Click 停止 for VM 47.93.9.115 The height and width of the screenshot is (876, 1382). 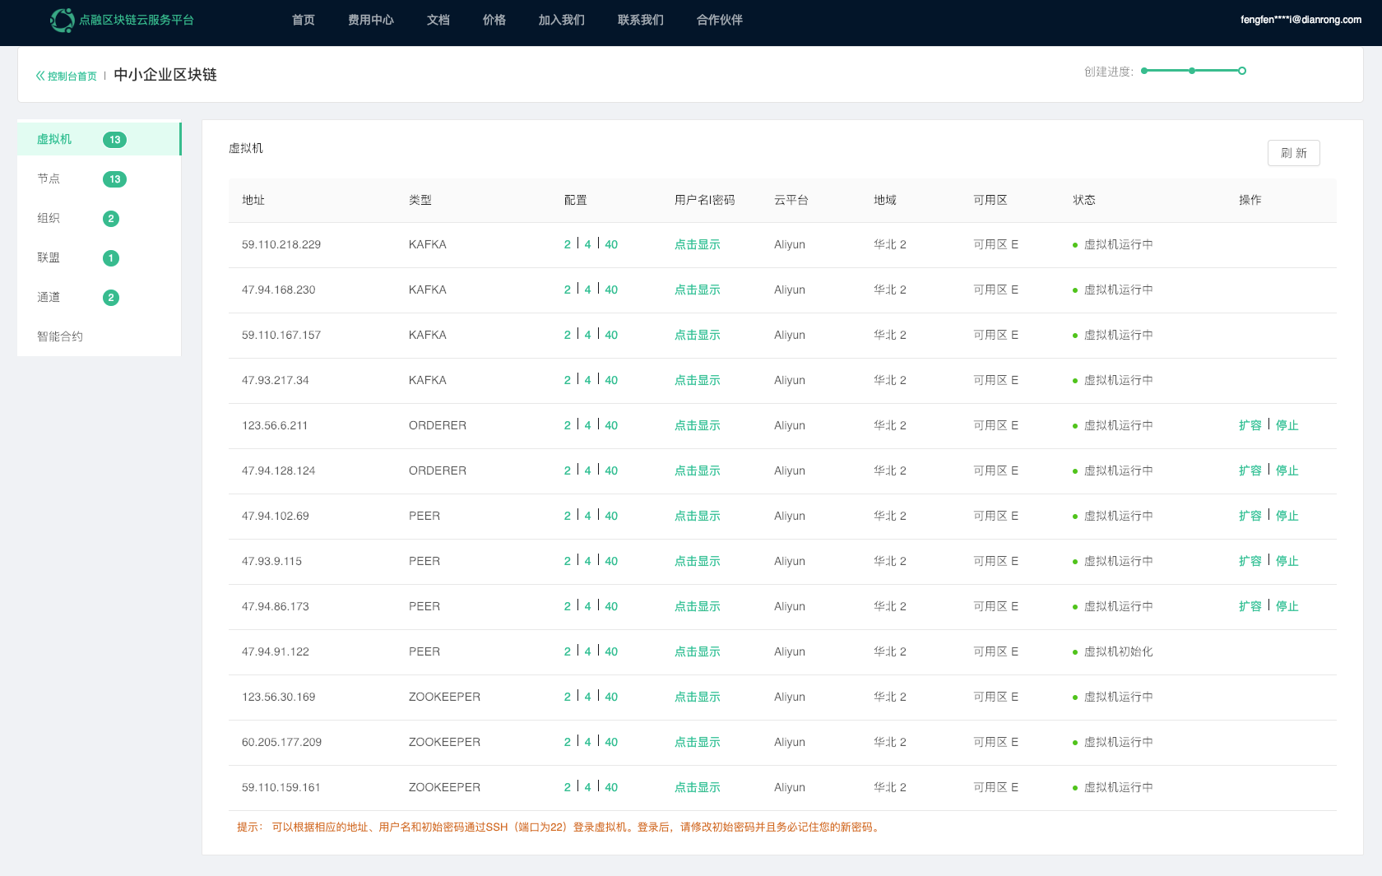[1287, 561]
